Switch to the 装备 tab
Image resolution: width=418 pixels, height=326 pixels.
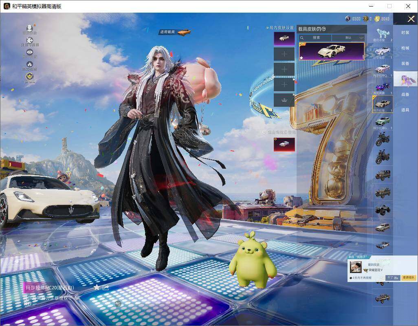[x=405, y=64]
